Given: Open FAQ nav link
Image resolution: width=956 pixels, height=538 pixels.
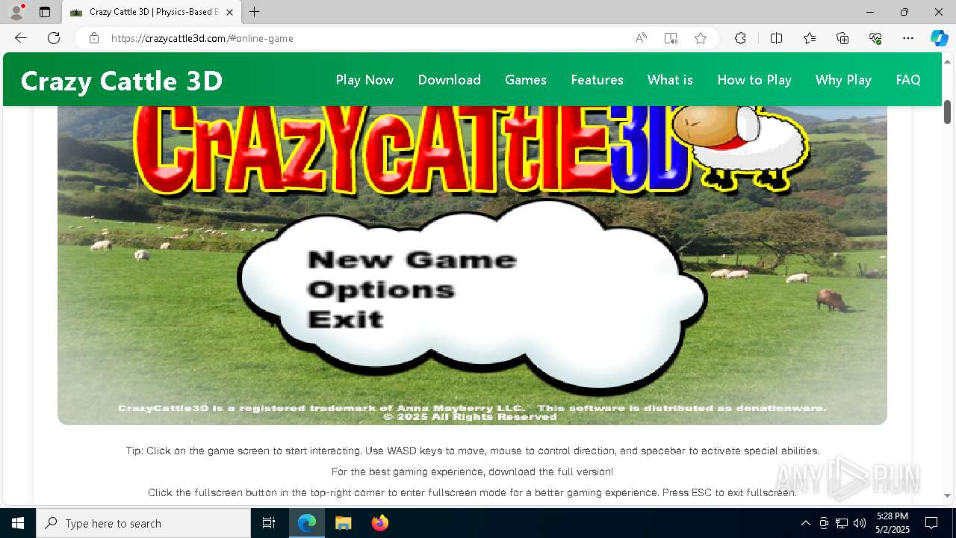Looking at the screenshot, I should coord(908,80).
